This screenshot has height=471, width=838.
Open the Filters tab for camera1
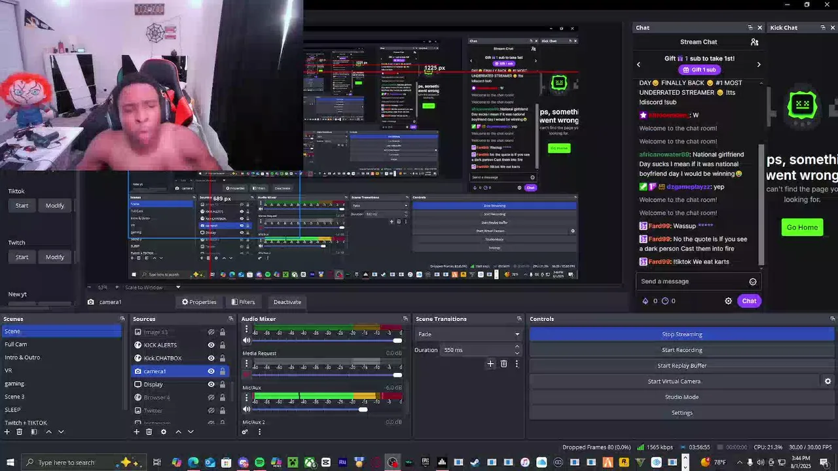243,302
